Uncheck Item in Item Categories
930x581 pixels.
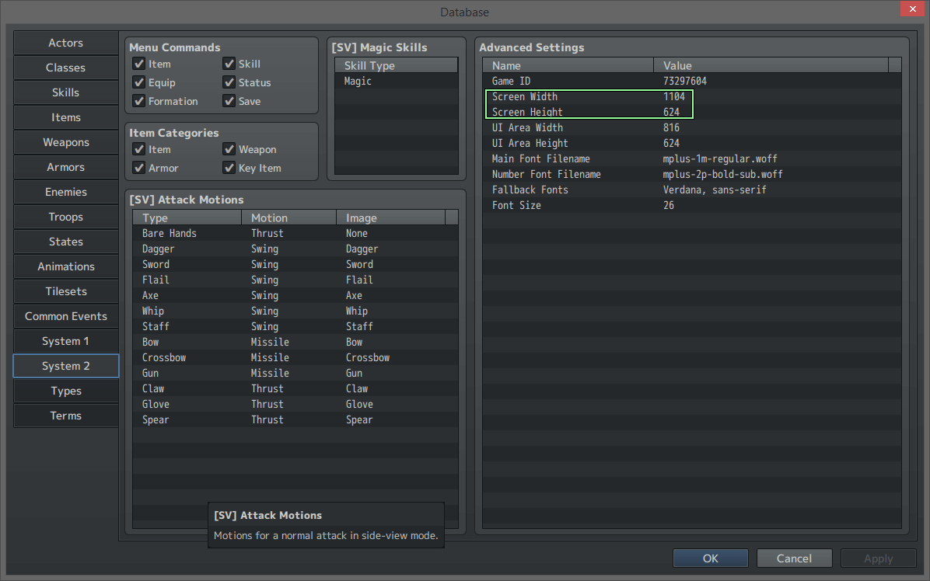tap(138, 149)
